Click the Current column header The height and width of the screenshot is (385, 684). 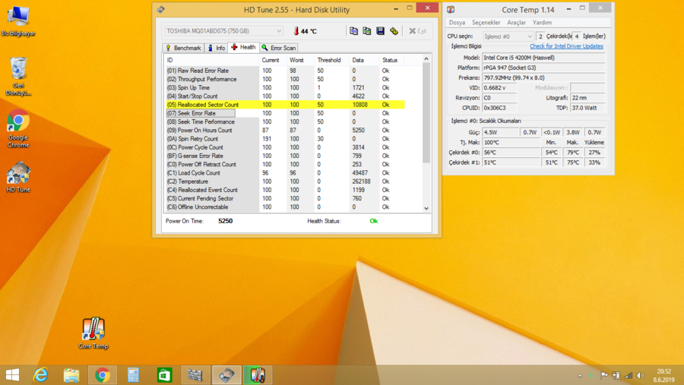click(273, 60)
